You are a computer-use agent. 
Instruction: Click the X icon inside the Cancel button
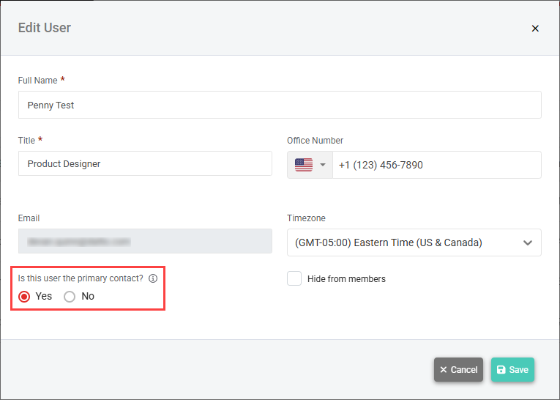[444, 370]
